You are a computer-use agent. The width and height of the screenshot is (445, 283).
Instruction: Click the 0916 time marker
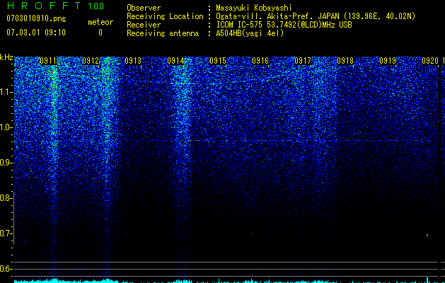pos(260,61)
